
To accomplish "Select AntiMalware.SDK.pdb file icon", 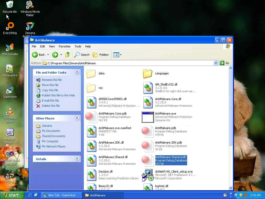I will [x=148, y=146].
